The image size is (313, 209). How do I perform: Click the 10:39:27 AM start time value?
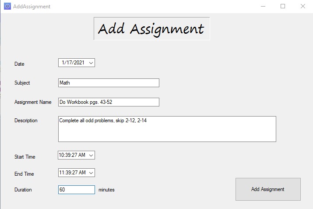click(x=72, y=155)
